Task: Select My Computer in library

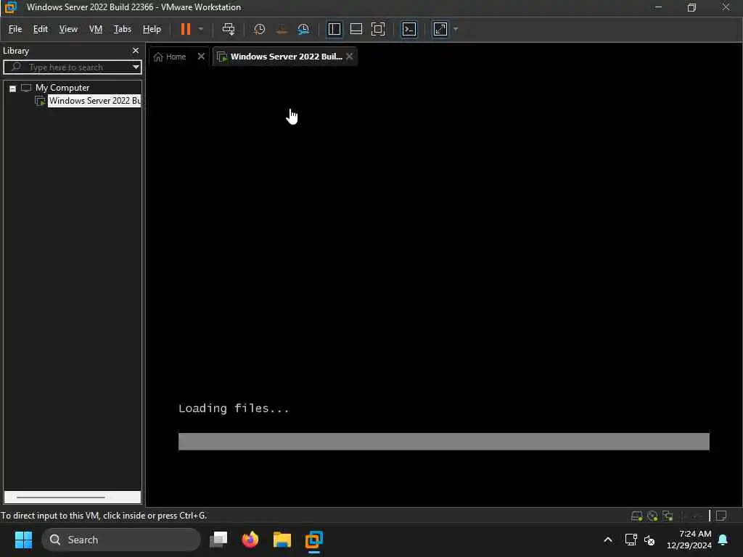Action: (x=62, y=88)
